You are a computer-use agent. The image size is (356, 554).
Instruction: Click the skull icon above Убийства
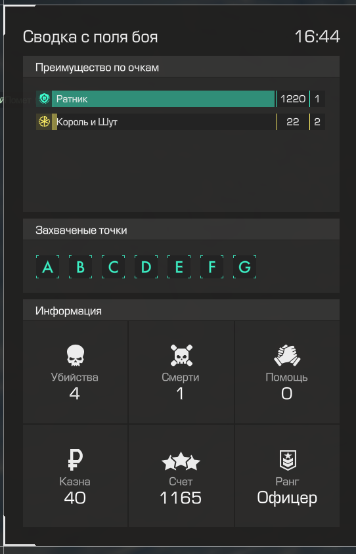pos(76,355)
